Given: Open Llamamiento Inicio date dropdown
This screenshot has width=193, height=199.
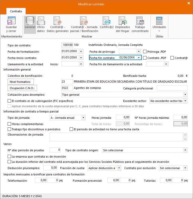Looking at the screenshot, I should pos(81,64).
